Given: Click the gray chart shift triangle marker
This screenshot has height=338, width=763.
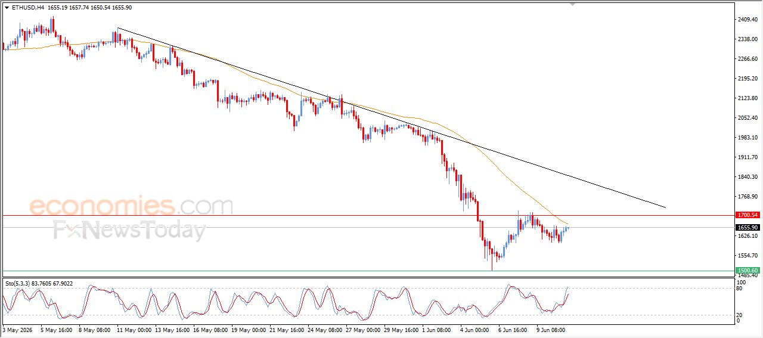Looking at the screenshot, I should (573, 4).
